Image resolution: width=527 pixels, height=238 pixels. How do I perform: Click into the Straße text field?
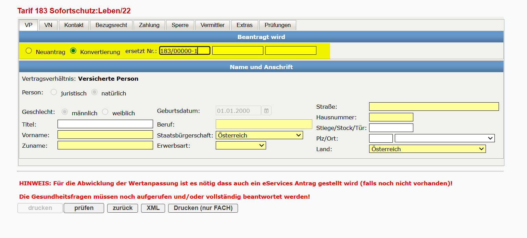(434, 107)
